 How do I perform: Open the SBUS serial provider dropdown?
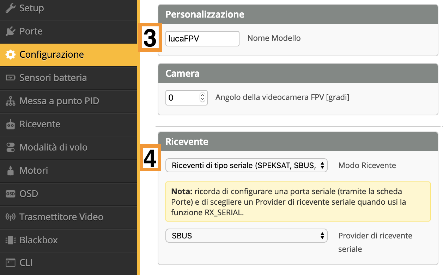click(246, 236)
